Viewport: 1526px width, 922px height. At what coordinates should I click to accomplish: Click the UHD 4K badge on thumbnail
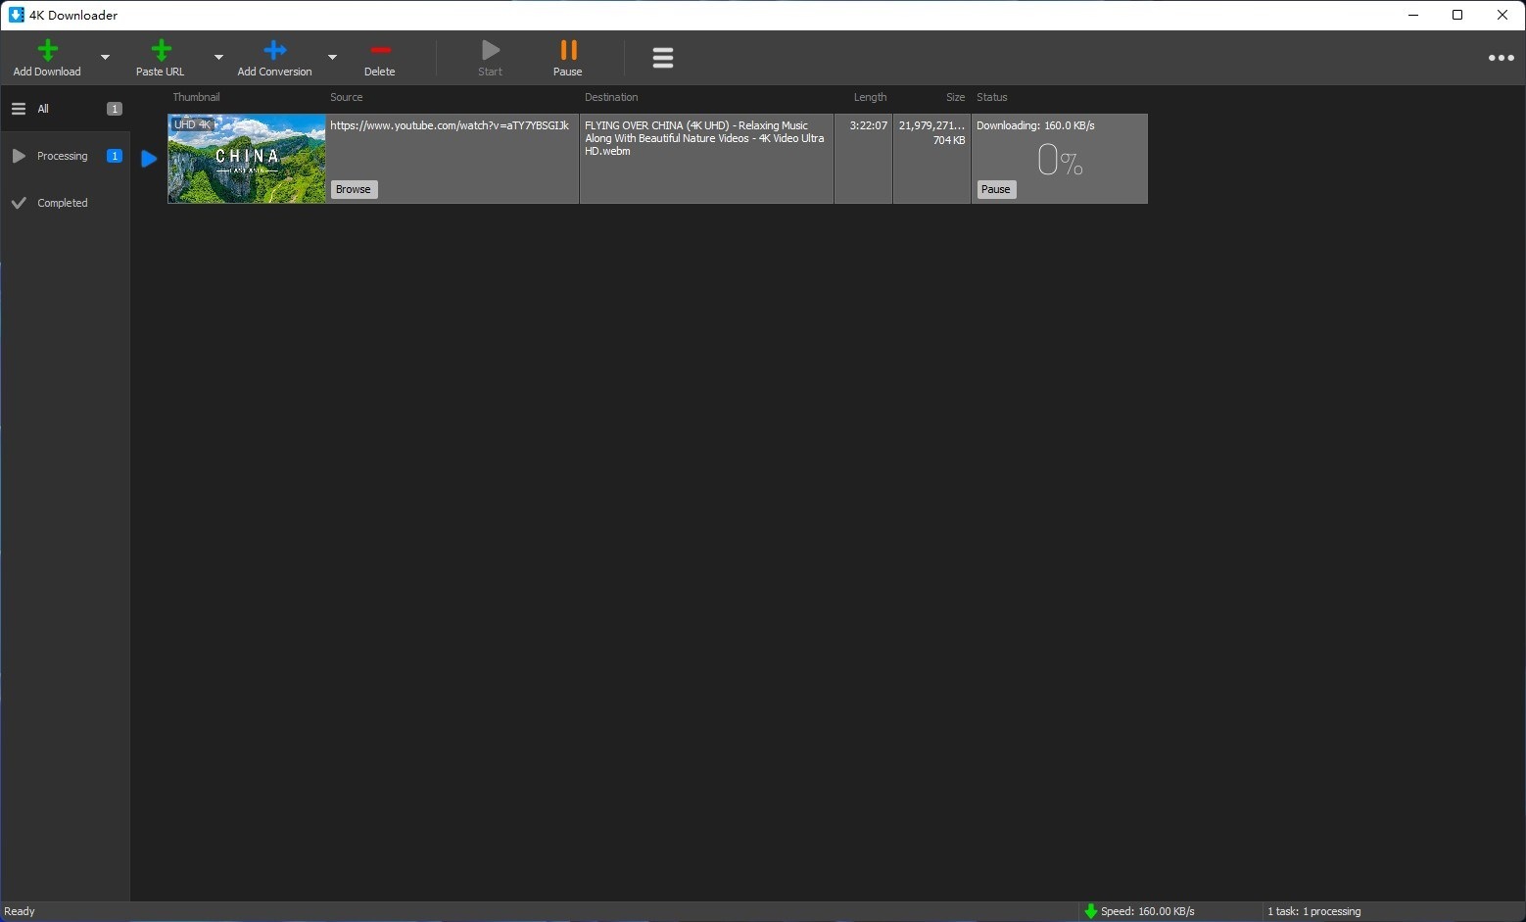pos(193,124)
